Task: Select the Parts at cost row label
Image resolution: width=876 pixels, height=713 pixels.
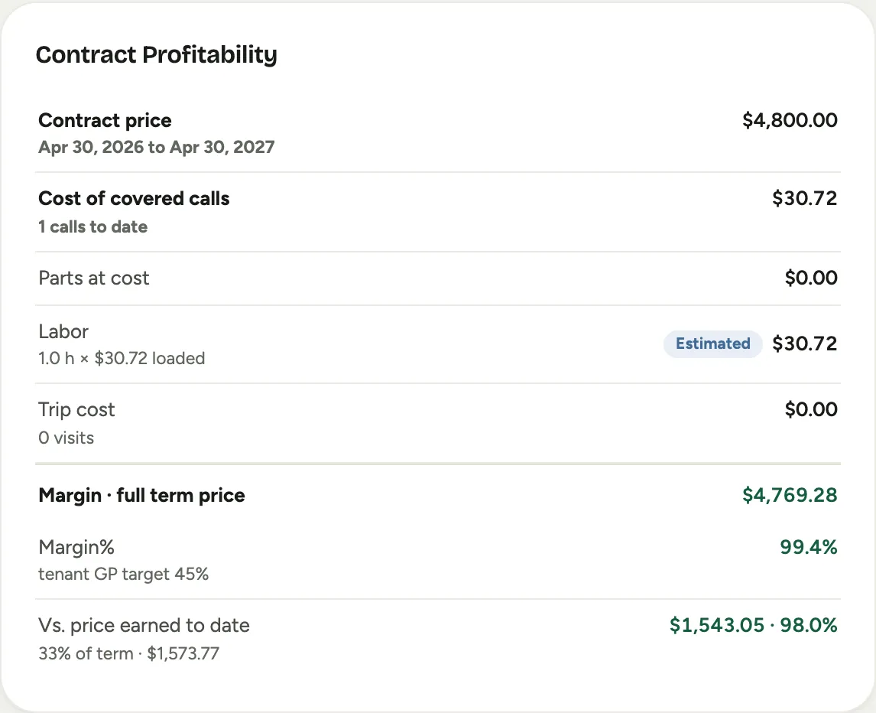Action: click(x=94, y=278)
